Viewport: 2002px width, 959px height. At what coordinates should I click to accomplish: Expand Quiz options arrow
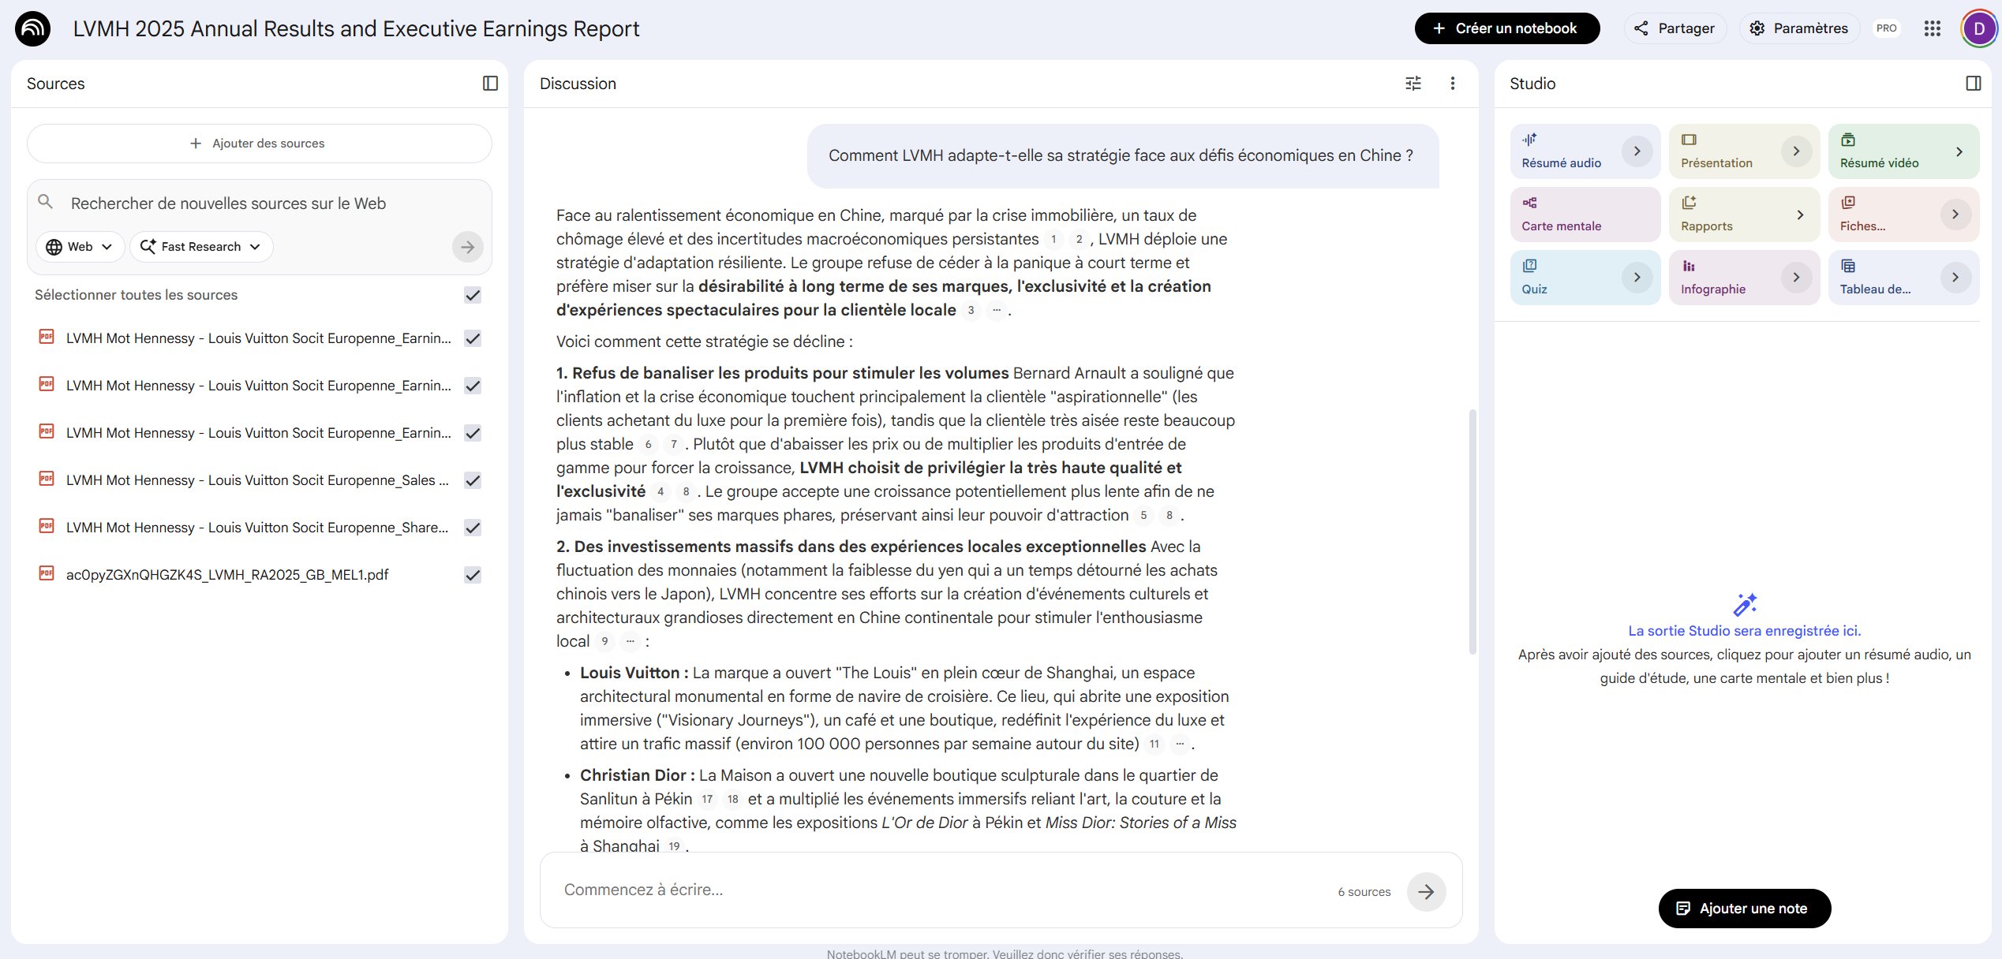point(1637,277)
